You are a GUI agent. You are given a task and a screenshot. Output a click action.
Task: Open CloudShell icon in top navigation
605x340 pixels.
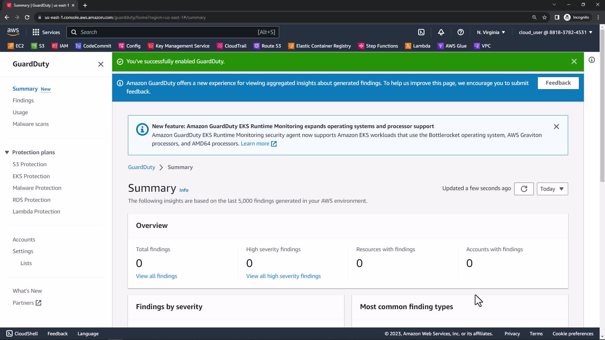pos(421,32)
